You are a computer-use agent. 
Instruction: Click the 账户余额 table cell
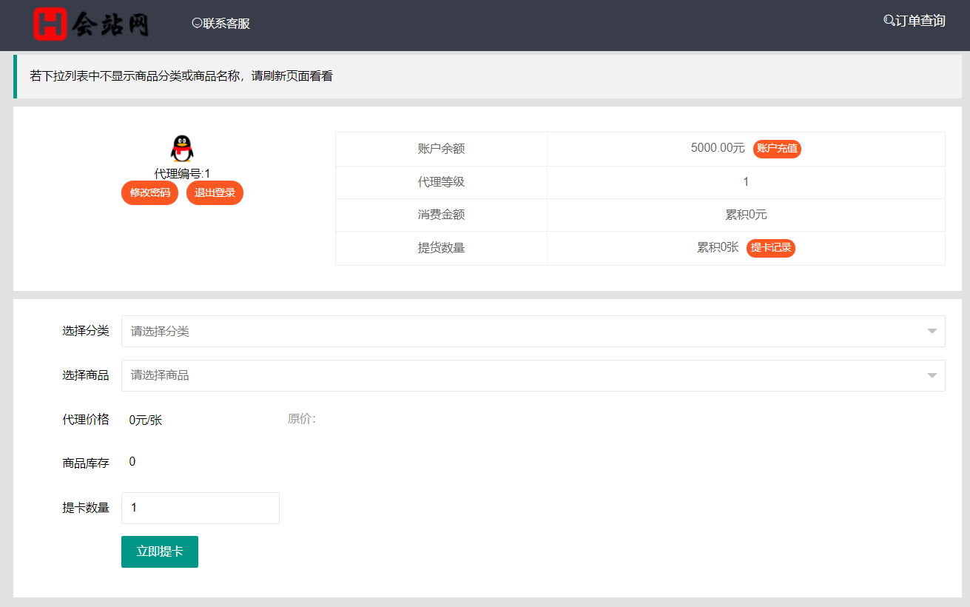[441, 149]
